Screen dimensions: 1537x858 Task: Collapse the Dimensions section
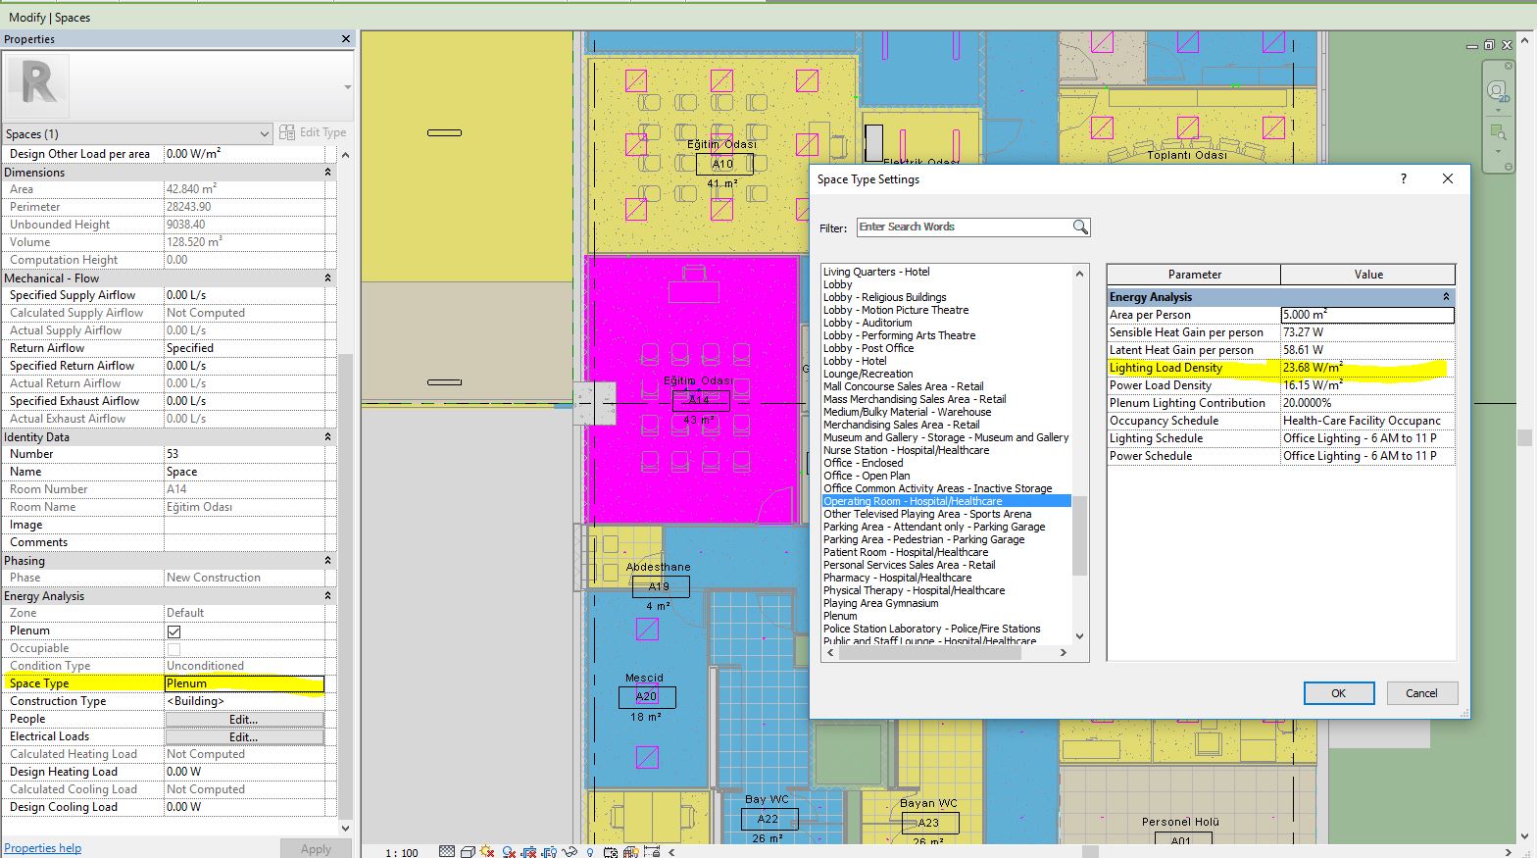pos(327,173)
